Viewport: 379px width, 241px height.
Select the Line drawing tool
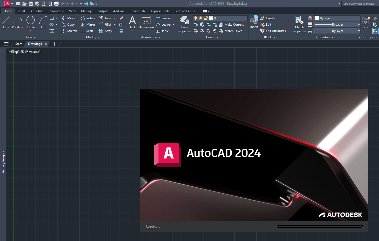click(6, 22)
